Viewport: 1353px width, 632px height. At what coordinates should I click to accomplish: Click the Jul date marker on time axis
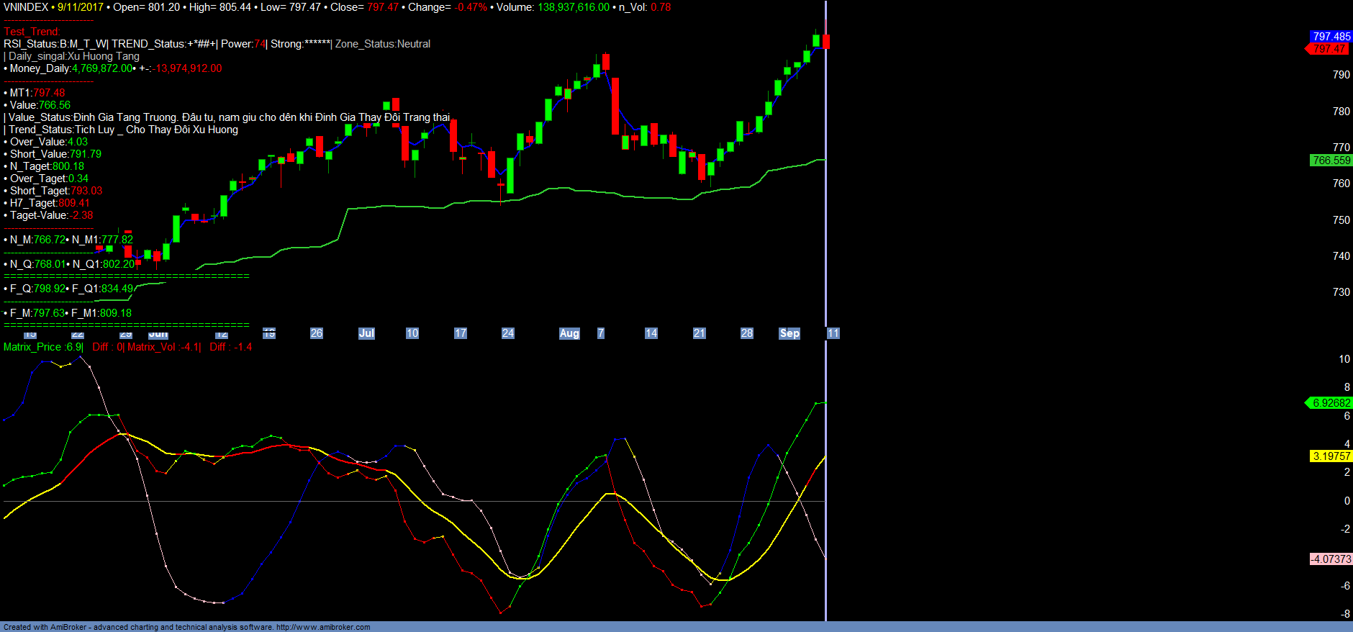click(x=366, y=333)
